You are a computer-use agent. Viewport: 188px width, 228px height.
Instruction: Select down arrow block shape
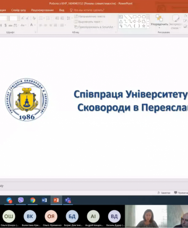click(139, 22)
